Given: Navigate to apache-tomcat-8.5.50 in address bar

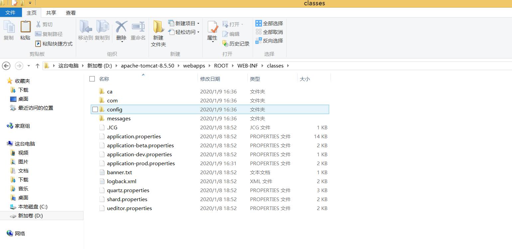Looking at the screenshot, I should click(x=148, y=66).
